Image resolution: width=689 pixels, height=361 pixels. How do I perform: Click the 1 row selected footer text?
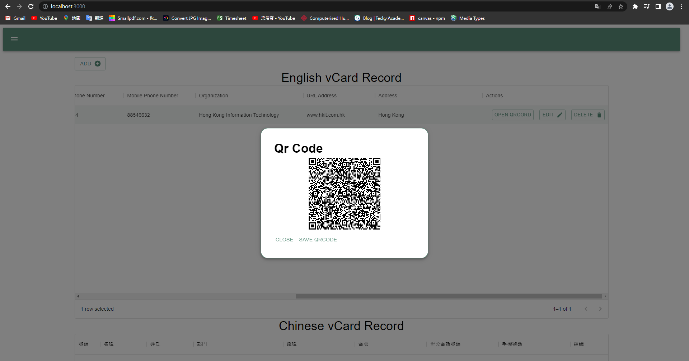[97, 309]
